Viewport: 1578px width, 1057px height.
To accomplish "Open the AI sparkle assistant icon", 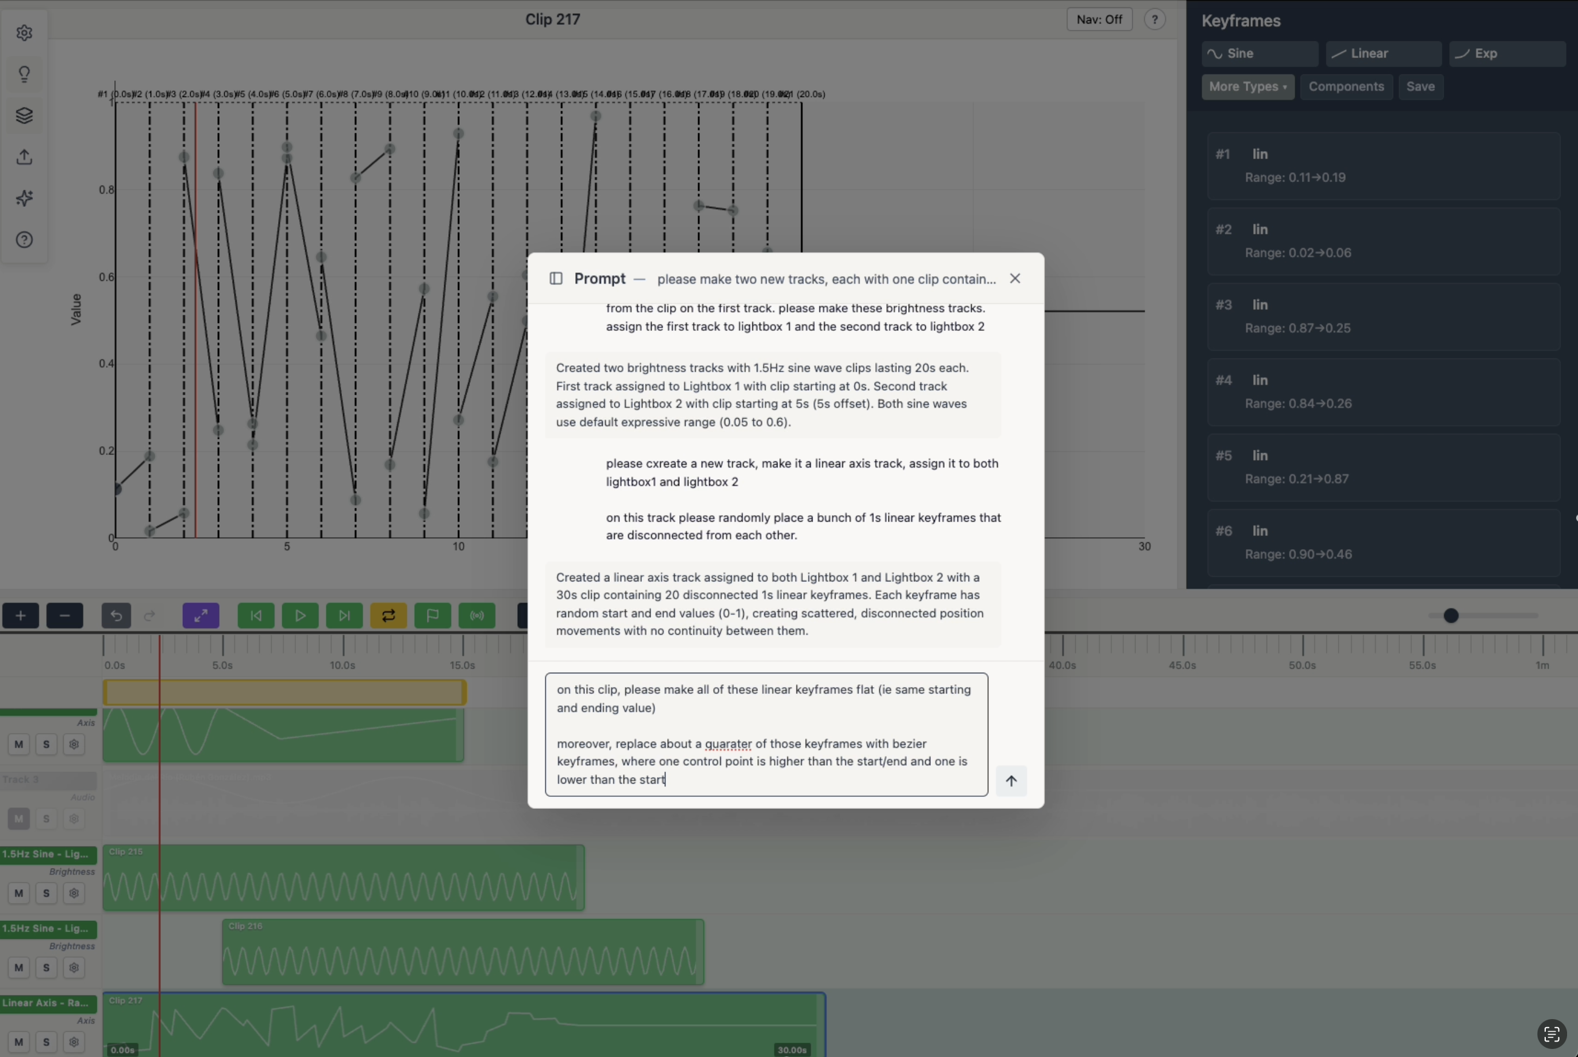I will [24, 198].
